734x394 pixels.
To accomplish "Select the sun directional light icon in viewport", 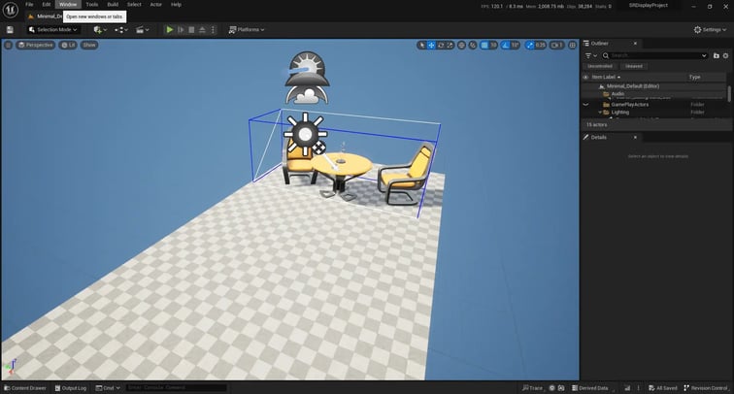I will tap(305, 134).
